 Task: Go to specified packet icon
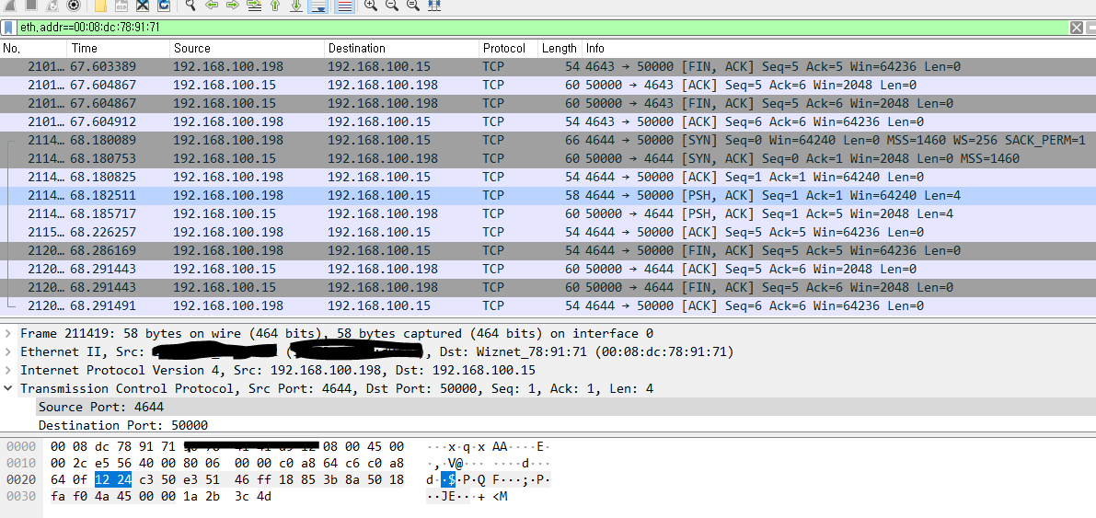pos(254,6)
